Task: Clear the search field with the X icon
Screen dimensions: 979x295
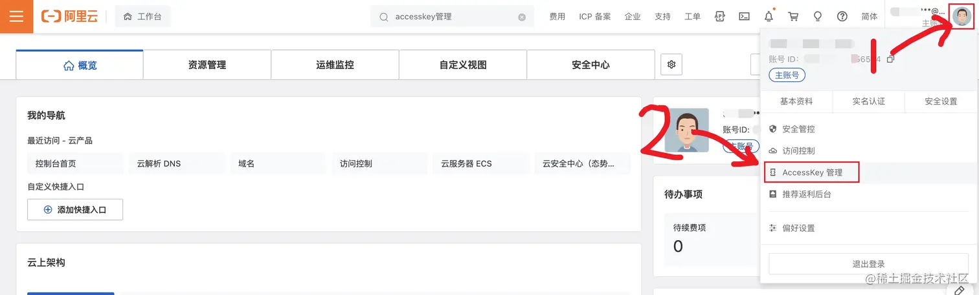Action: coord(522,17)
